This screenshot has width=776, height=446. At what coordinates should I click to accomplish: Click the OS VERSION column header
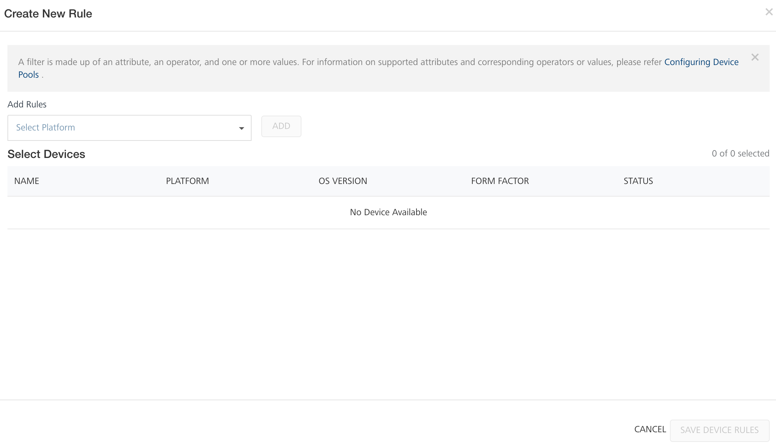click(x=342, y=181)
